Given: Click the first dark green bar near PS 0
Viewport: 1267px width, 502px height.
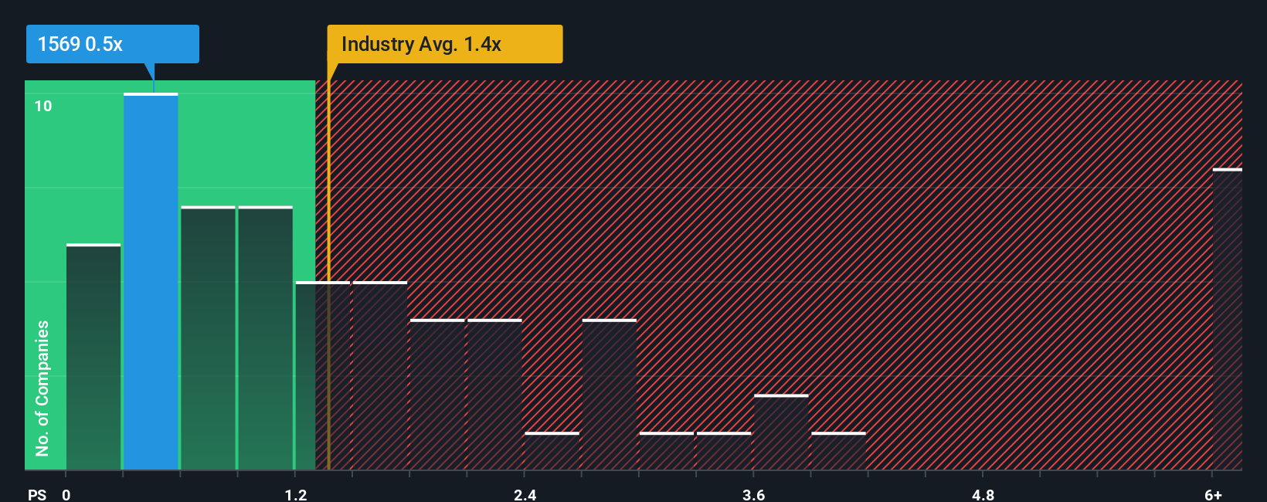Looking at the screenshot, I should point(93,357).
